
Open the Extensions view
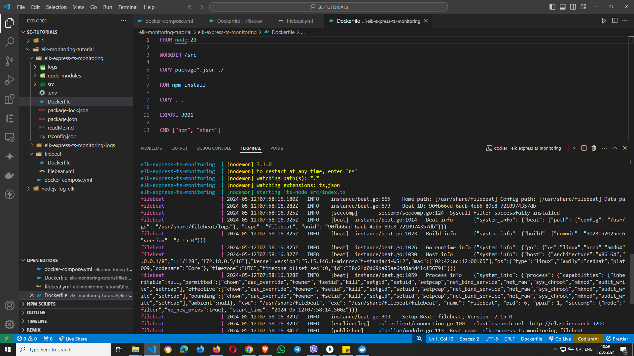(x=10, y=99)
